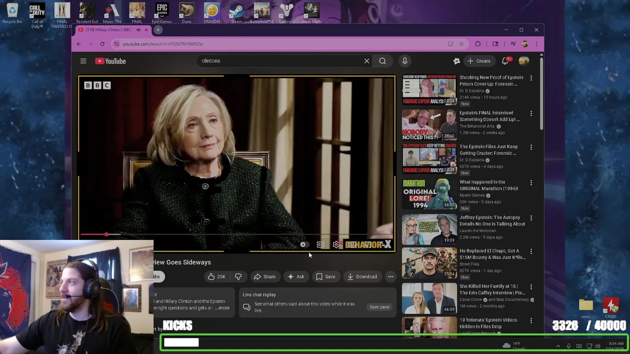Go to the Myelin Games channel
This screenshot has height=354, width=630.
click(x=472, y=195)
